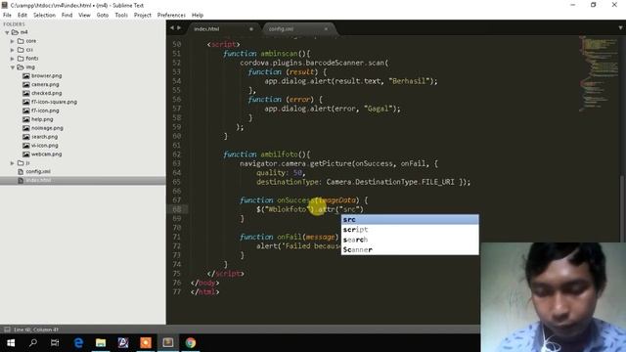Expand the js folder
The image size is (626, 352).
[13, 163]
